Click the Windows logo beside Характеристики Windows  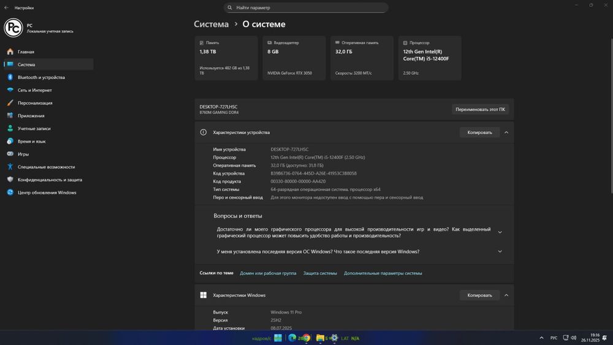[x=204, y=295]
